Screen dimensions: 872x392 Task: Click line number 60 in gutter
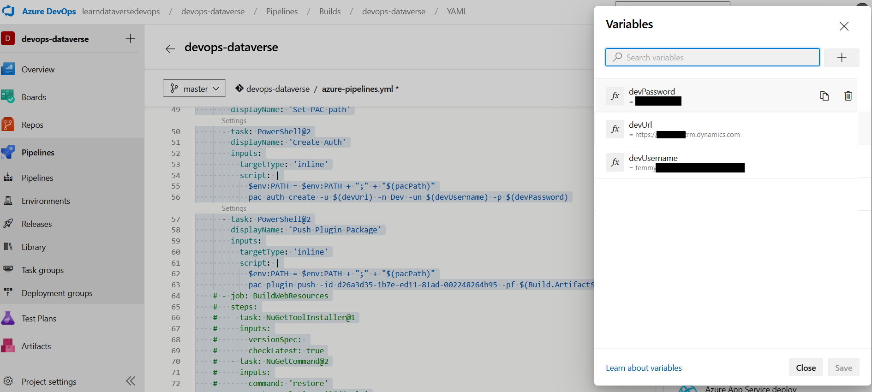pos(176,252)
